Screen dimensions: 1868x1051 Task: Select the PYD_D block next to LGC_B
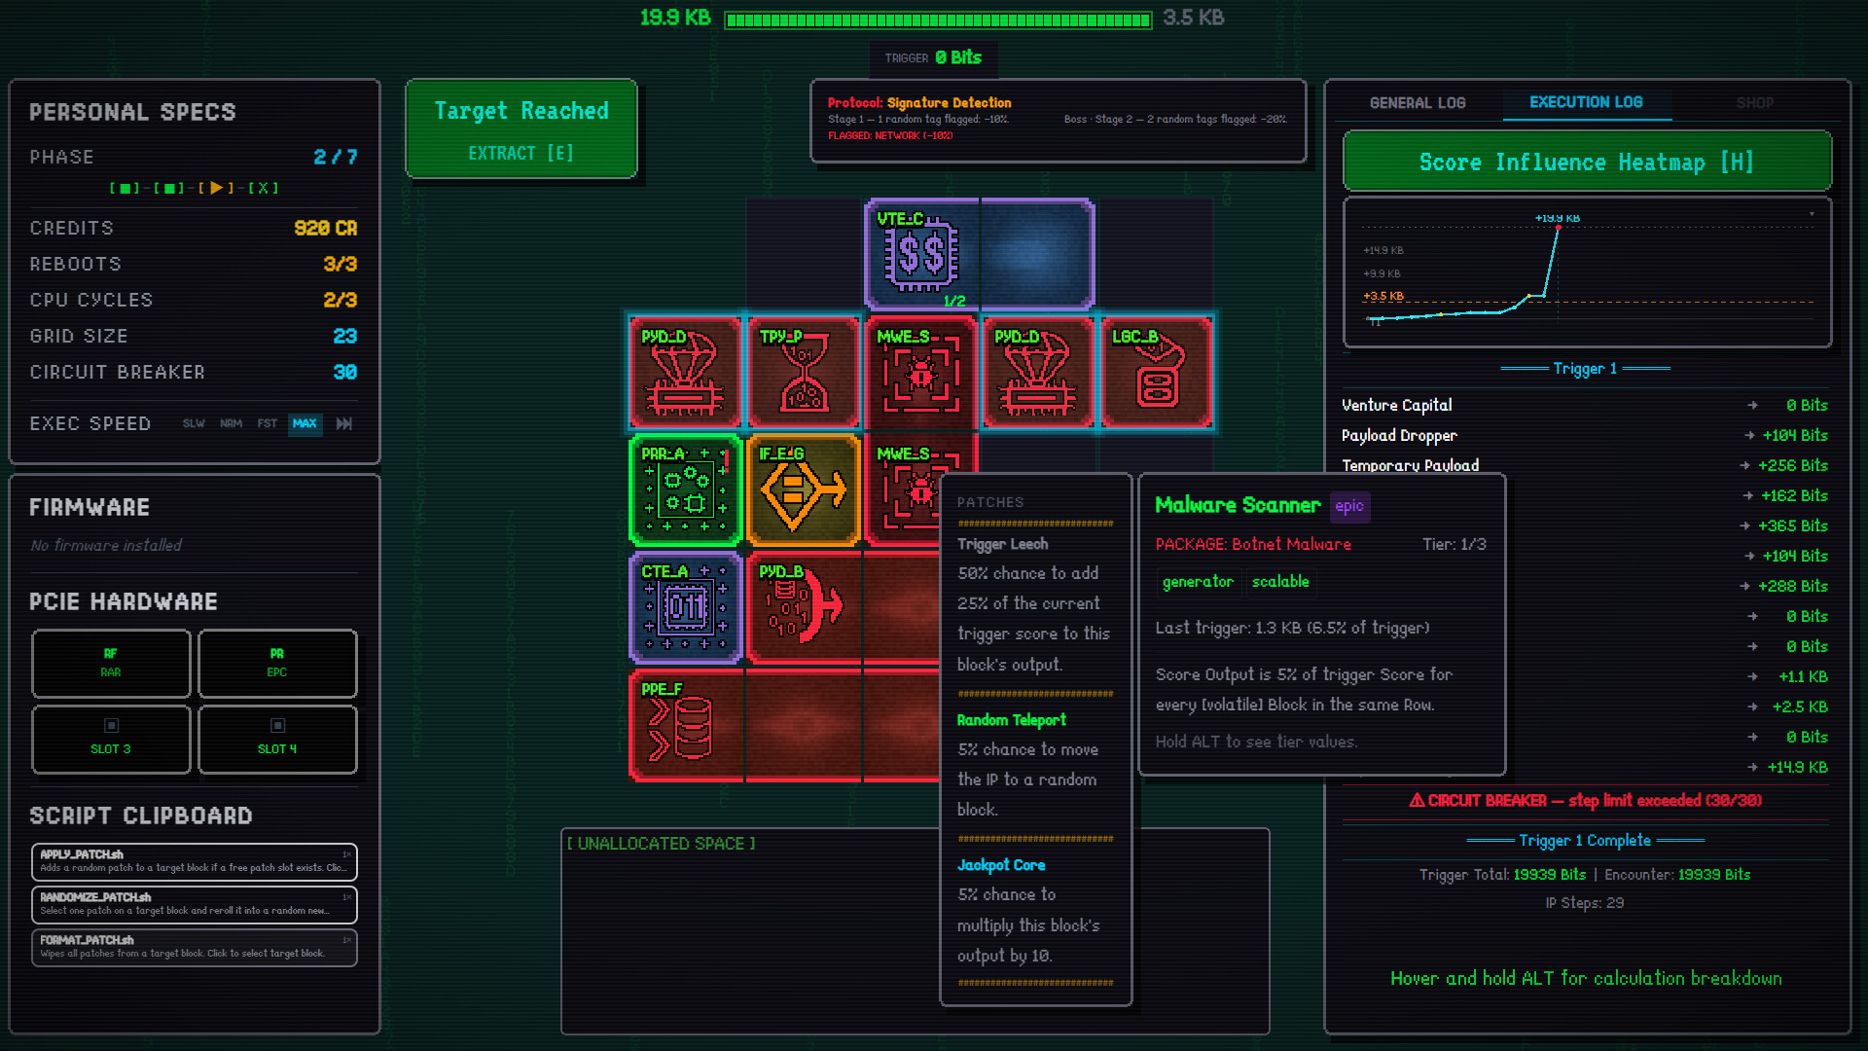(x=1039, y=372)
